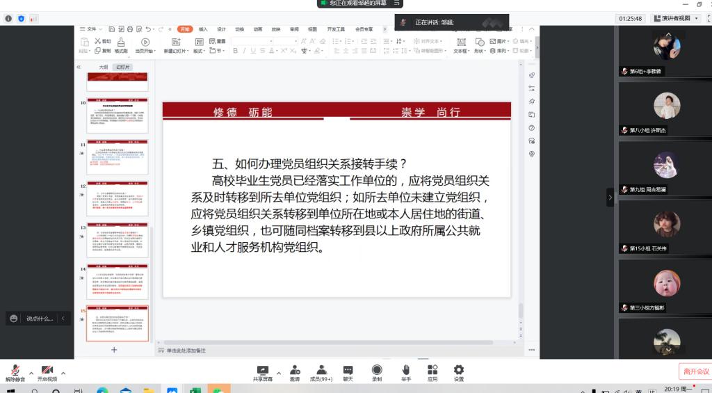This screenshot has height=393, width=712.
Task: Collapse the participant video sidebar
Action: click(610, 198)
